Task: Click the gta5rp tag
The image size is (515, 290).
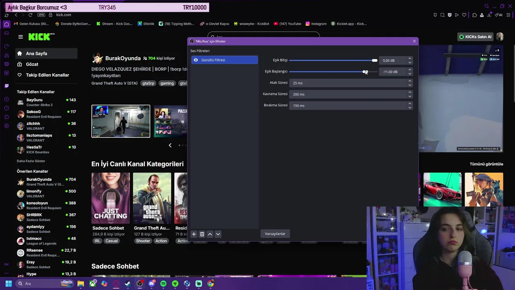Action: 148,83
